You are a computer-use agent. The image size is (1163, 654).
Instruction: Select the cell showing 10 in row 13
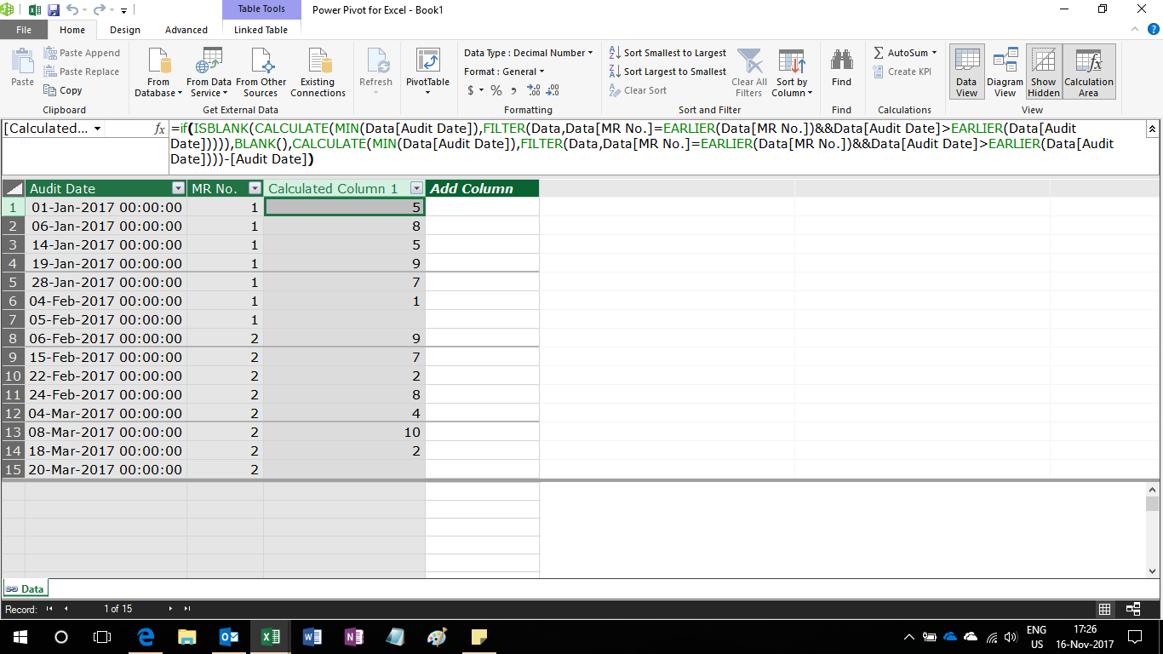pos(345,432)
